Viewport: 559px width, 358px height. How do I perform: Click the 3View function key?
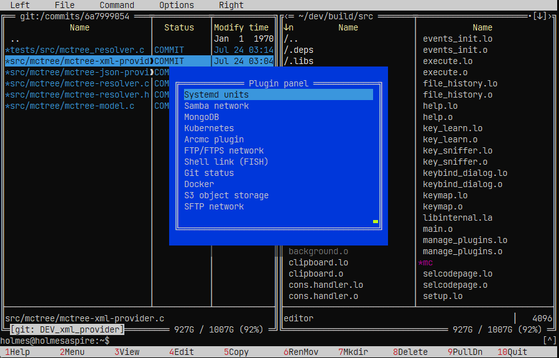point(127,352)
